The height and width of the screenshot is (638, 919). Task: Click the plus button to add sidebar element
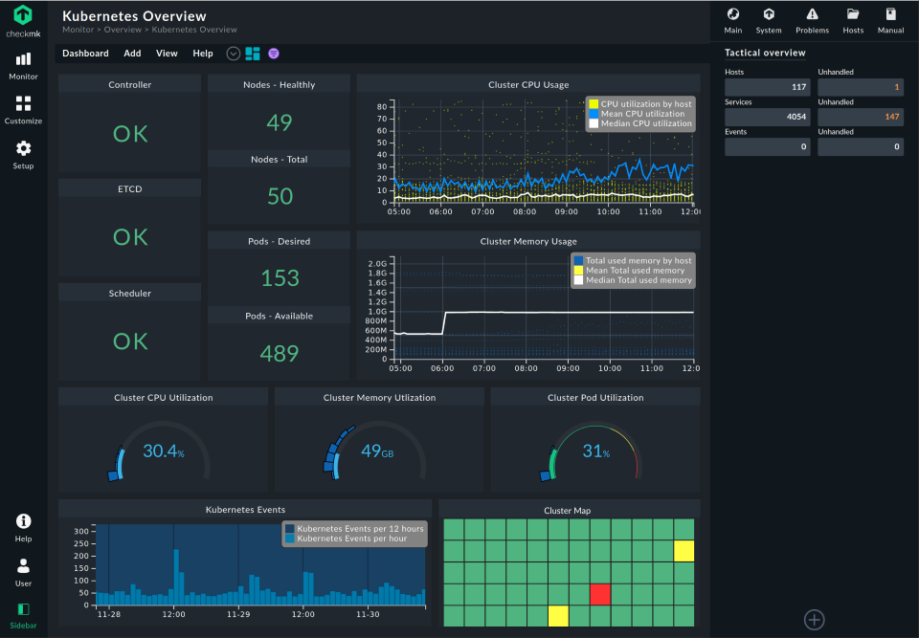click(814, 620)
